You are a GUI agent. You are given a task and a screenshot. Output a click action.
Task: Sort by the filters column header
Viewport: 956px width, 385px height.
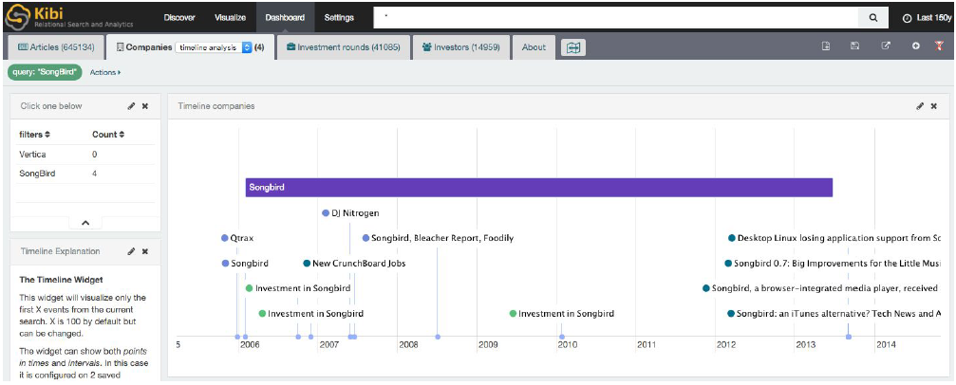point(35,135)
